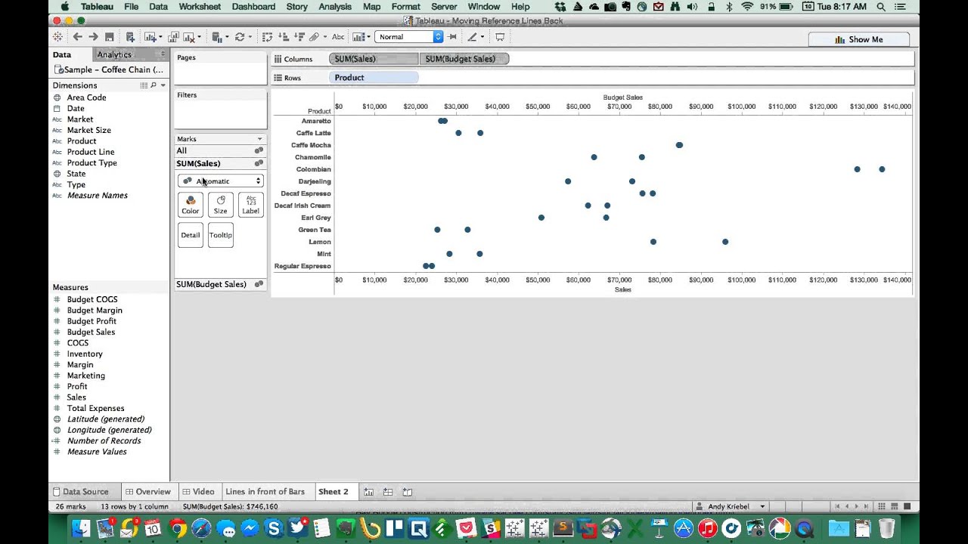Toggle the fix axes pin icon
968x544 pixels.
tap(452, 36)
